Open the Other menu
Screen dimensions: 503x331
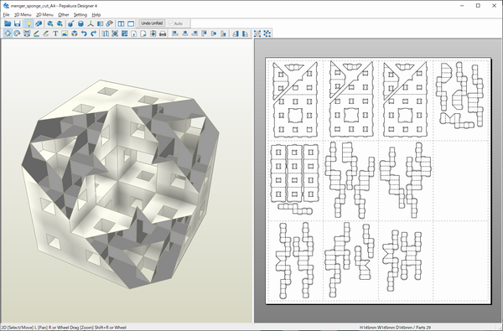(63, 15)
